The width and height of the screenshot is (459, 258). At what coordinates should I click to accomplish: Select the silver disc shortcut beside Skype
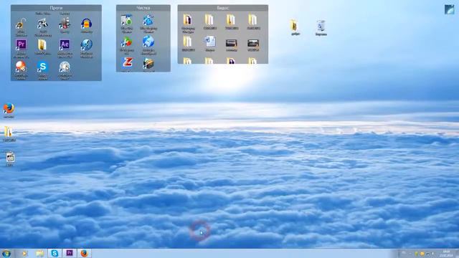pyautogui.click(x=65, y=67)
